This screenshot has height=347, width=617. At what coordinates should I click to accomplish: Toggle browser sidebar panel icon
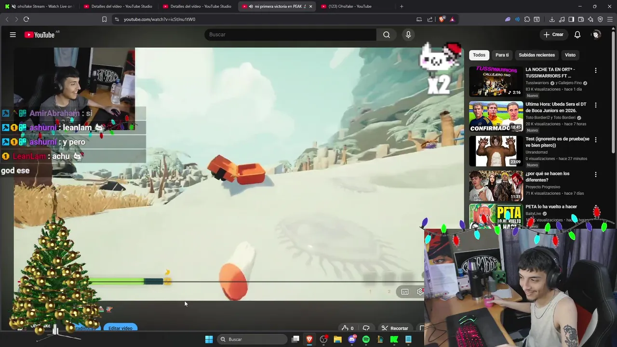pos(571,19)
